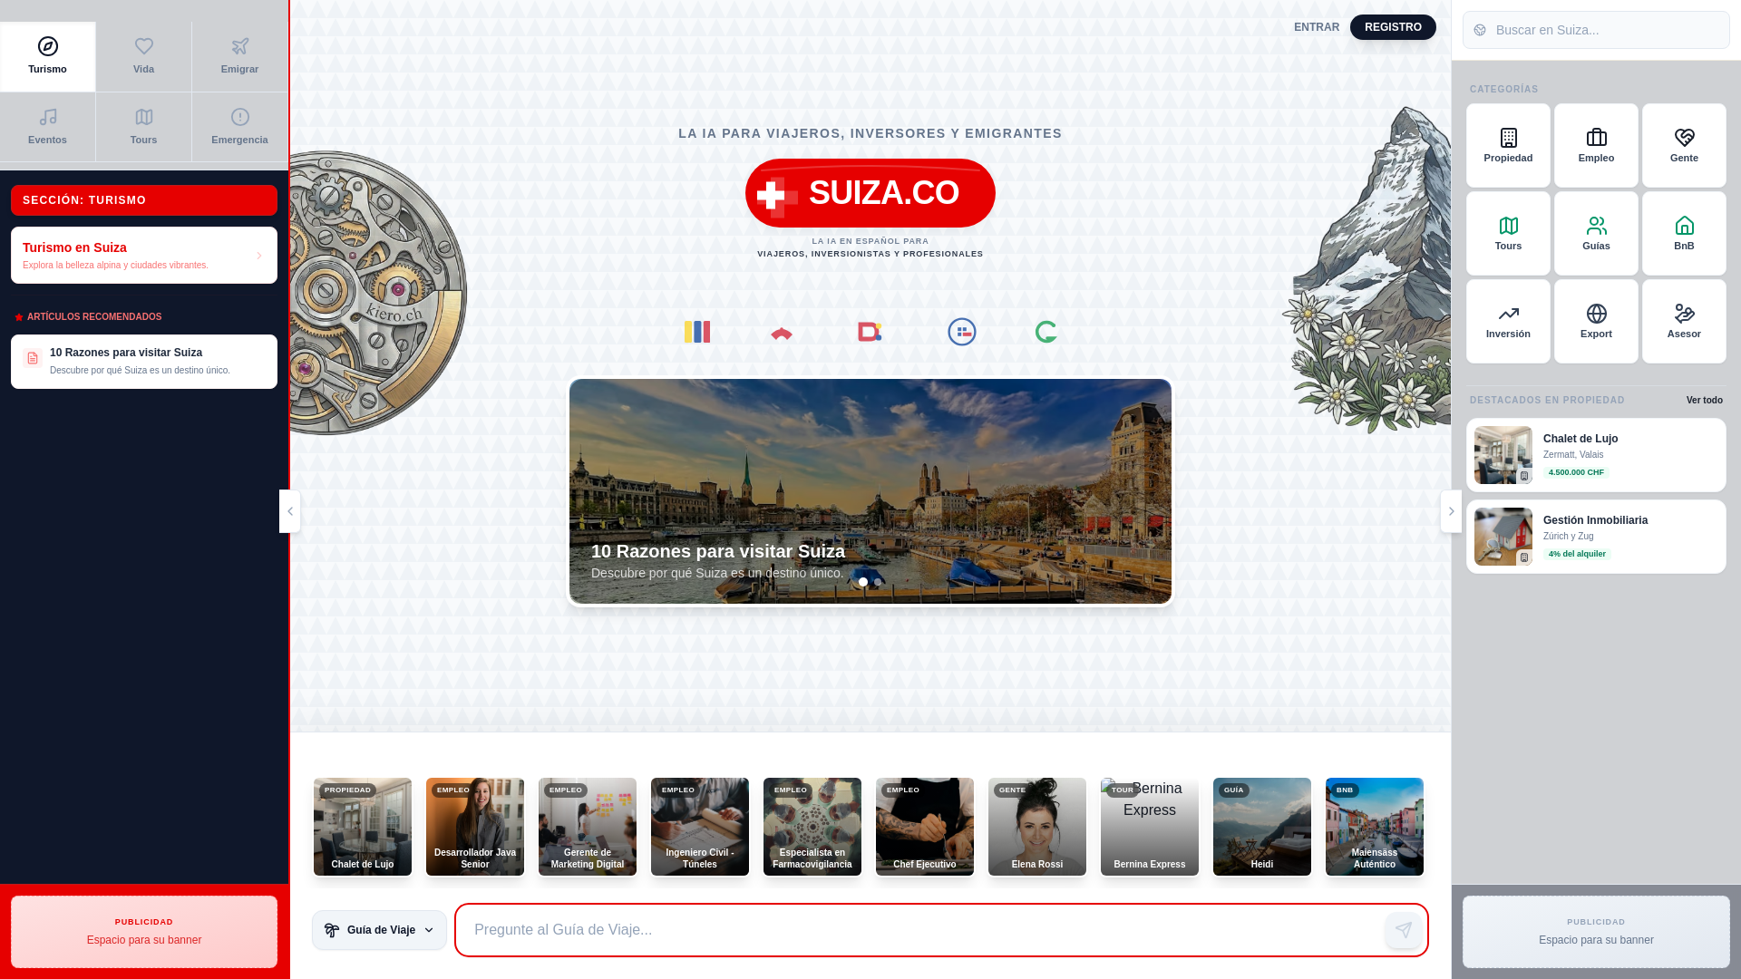Expand the Turismo en Suiza chevron
This screenshot has height=979, width=1741.
pyautogui.click(x=259, y=256)
